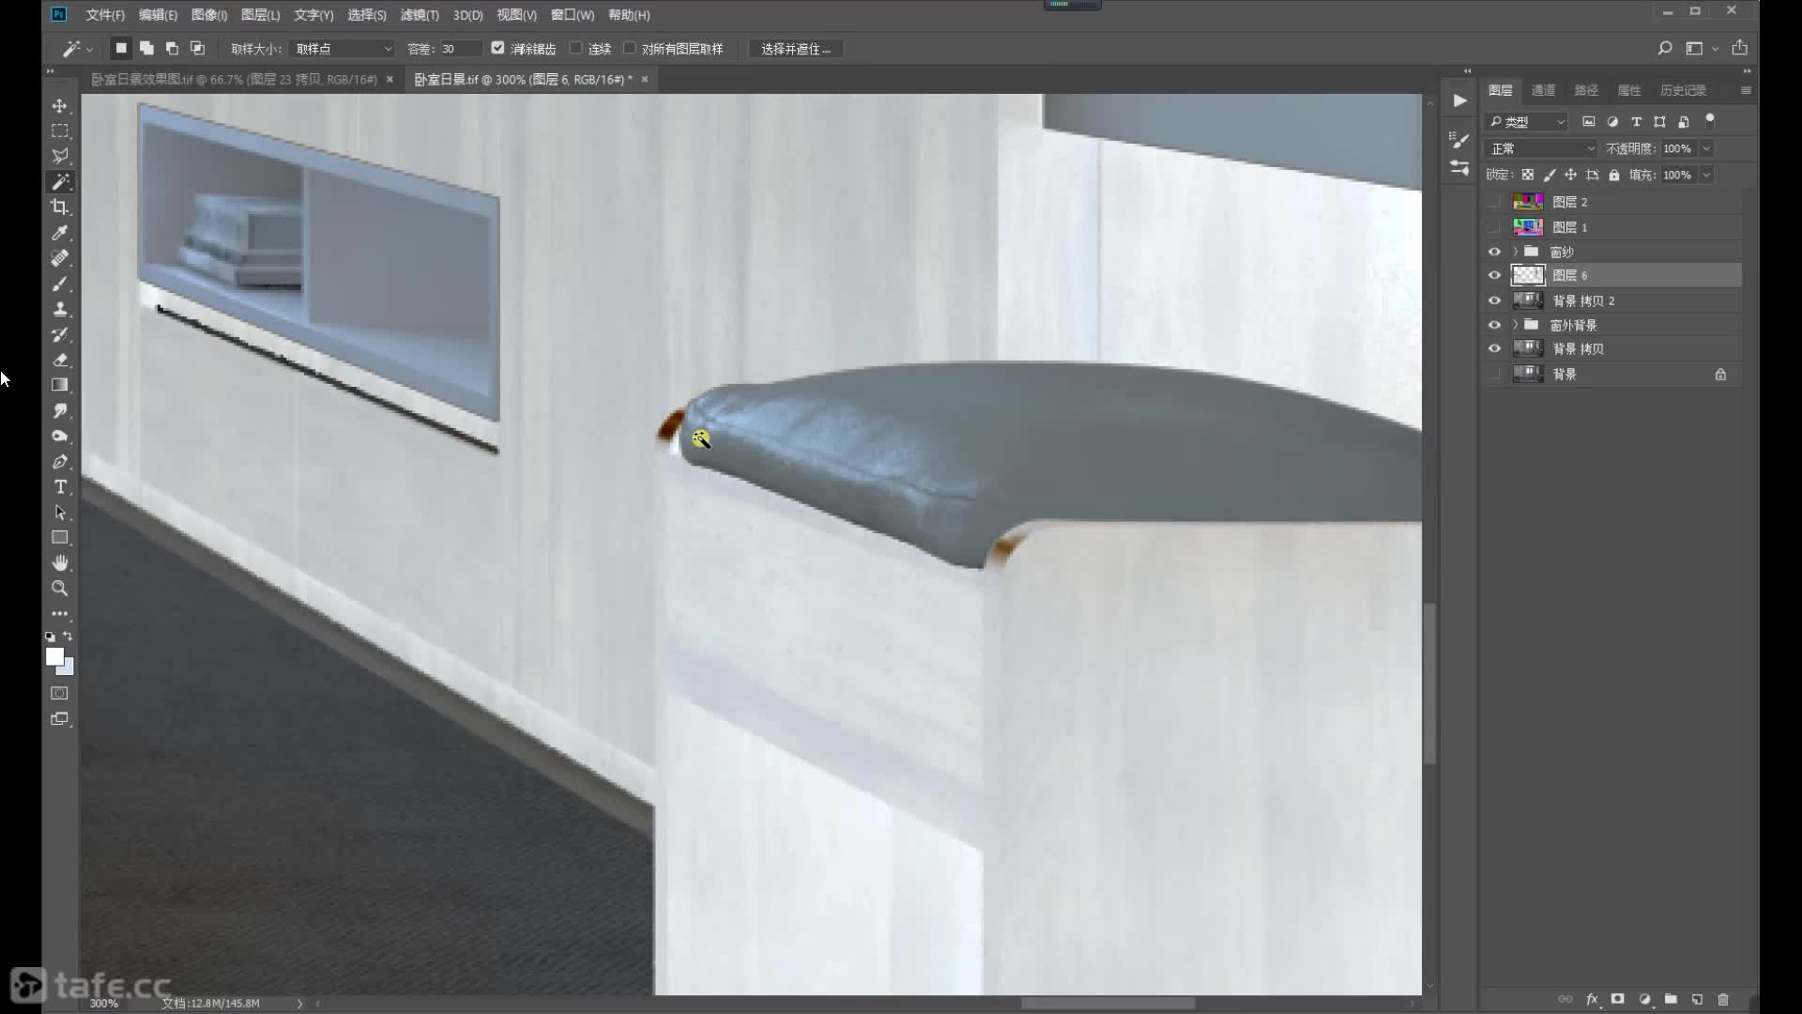Viewport: 1802px width, 1014px height.
Task: Expand the 窗纱 layer group
Action: pyautogui.click(x=1515, y=252)
